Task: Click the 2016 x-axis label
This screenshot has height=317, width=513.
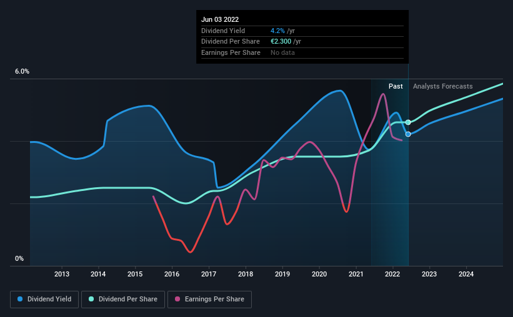Action: click(x=172, y=274)
